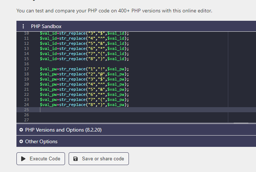256x172 pixels.
Task: Click code on line 22 replacing "6" in val_pw
Action: tap(84, 94)
